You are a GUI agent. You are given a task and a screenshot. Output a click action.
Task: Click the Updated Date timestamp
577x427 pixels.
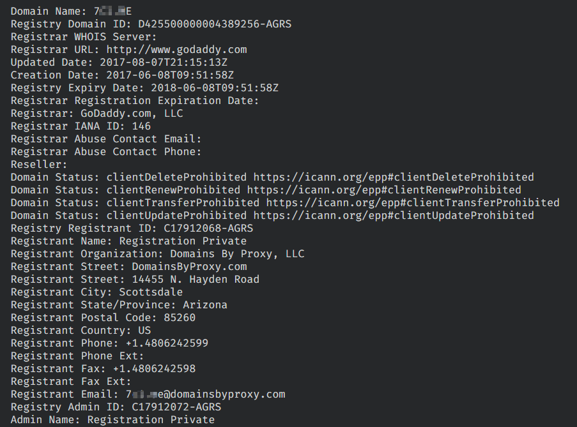tap(164, 63)
